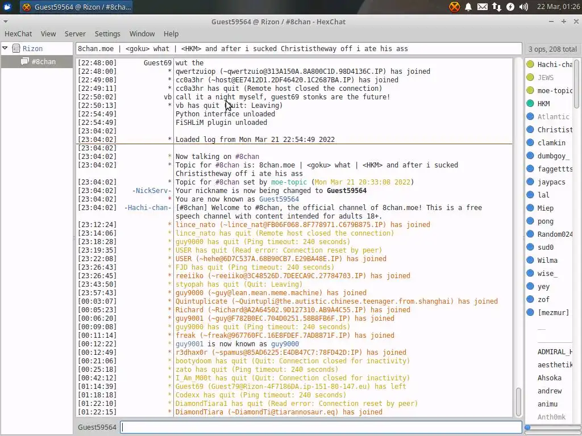Open the orange HexChat tray icon
The image size is (582, 436).
pos(454,7)
